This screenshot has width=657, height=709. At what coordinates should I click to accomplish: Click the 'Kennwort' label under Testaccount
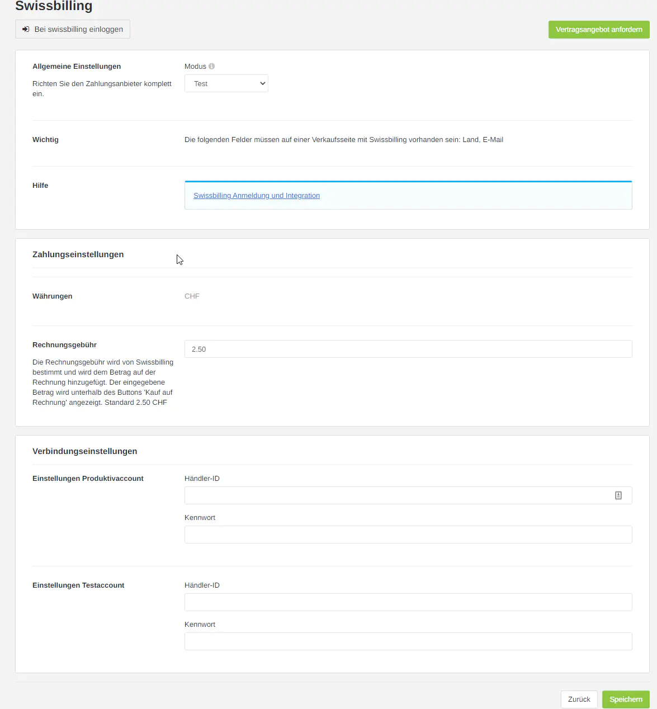(x=200, y=625)
